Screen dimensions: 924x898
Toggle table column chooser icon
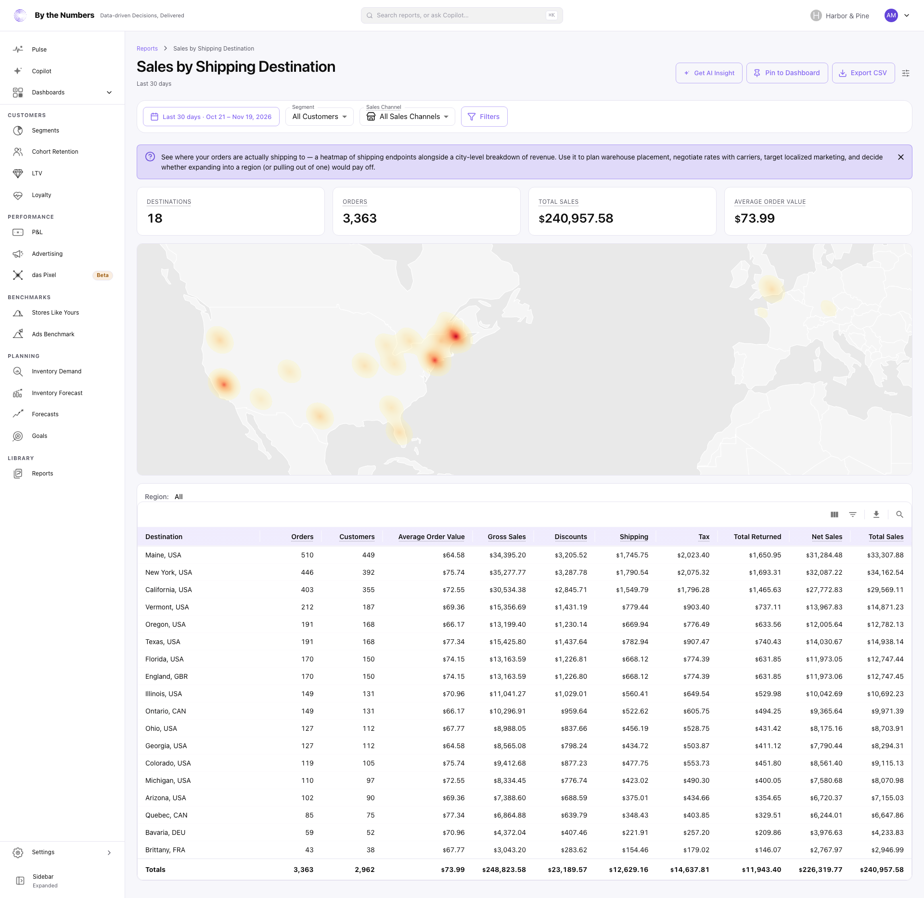(834, 515)
